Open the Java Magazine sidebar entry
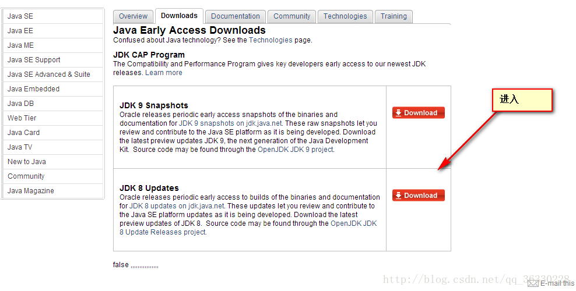This screenshot has width=576, height=291. [x=52, y=191]
